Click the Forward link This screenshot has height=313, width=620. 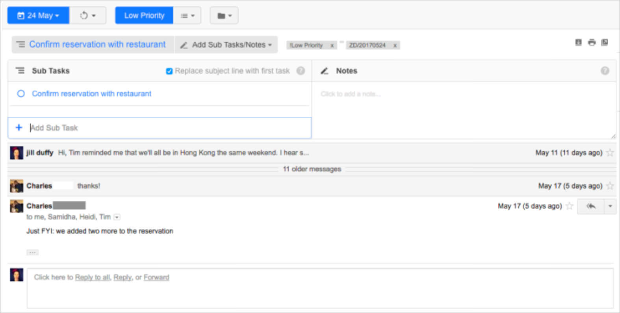point(156,277)
